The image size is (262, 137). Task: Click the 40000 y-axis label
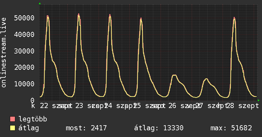point(24,34)
